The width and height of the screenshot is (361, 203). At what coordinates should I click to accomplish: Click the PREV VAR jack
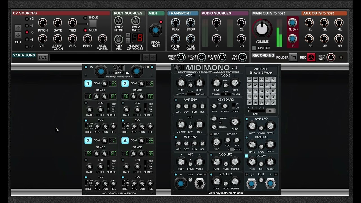pyautogui.click(x=181, y=58)
